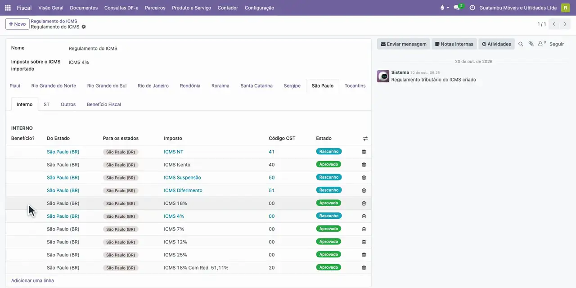Sort by the Código CST column header
This screenshot has height=288, width=576.
[282, 138]
